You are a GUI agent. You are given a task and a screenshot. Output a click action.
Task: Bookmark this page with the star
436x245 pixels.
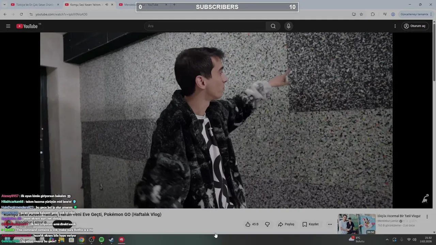coord(361,14)
